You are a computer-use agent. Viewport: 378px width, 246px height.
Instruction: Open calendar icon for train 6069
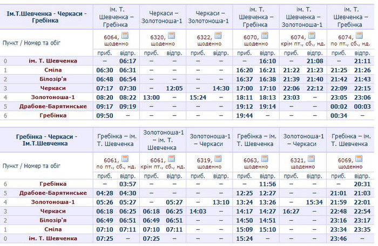(x=357, y=158)
